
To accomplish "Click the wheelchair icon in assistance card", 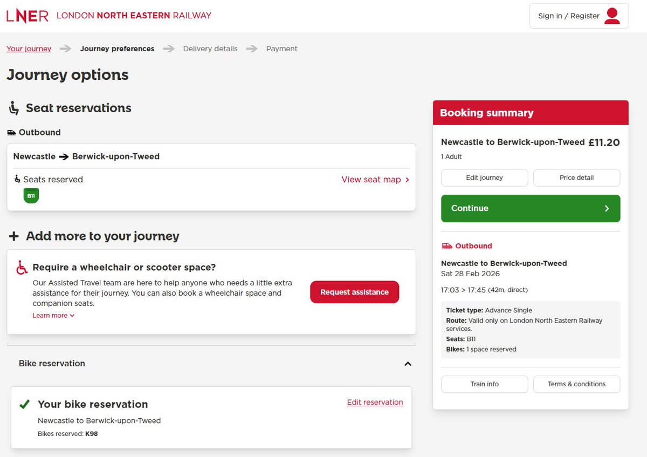I will pos(22,268).
